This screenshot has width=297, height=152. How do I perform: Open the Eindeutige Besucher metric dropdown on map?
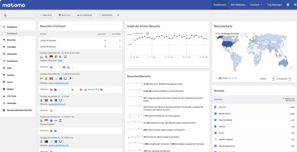283,79
